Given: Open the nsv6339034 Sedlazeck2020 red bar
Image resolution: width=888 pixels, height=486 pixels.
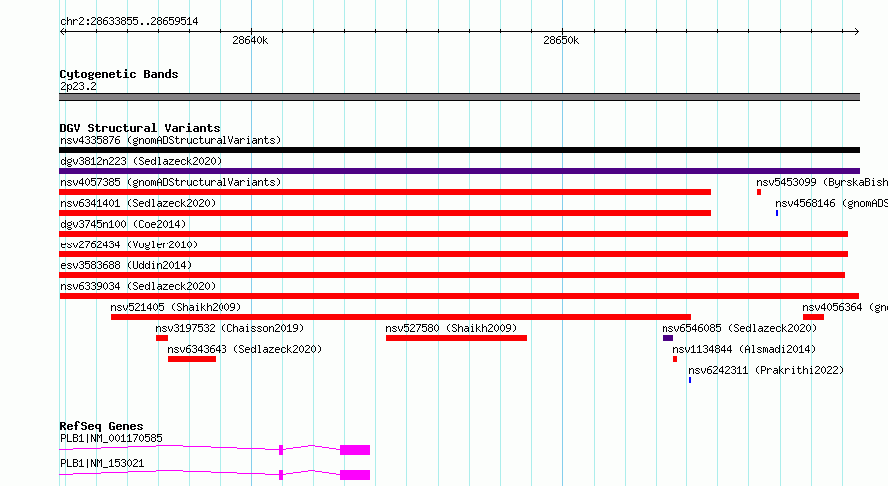Looking at the screenshot, I should coord(459,296).
